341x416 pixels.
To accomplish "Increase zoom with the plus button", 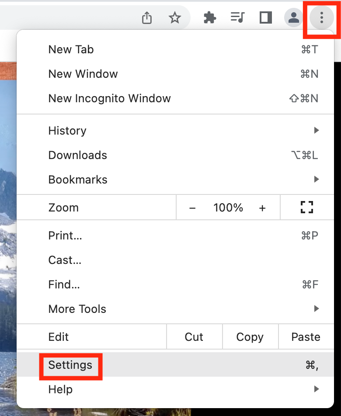I will pos(262,208).
